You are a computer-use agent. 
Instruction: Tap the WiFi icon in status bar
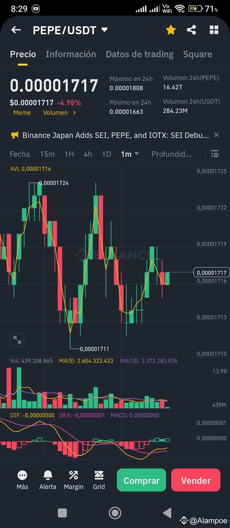180,9
